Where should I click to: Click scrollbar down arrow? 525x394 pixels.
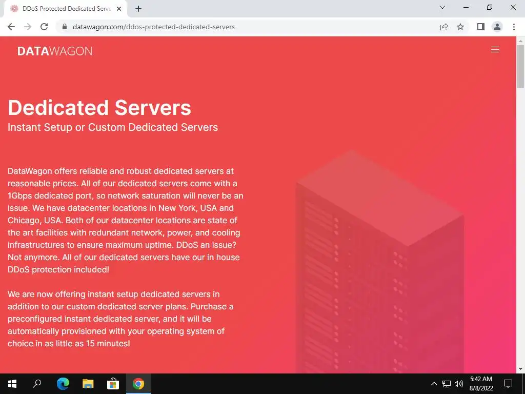click(520, 369)
